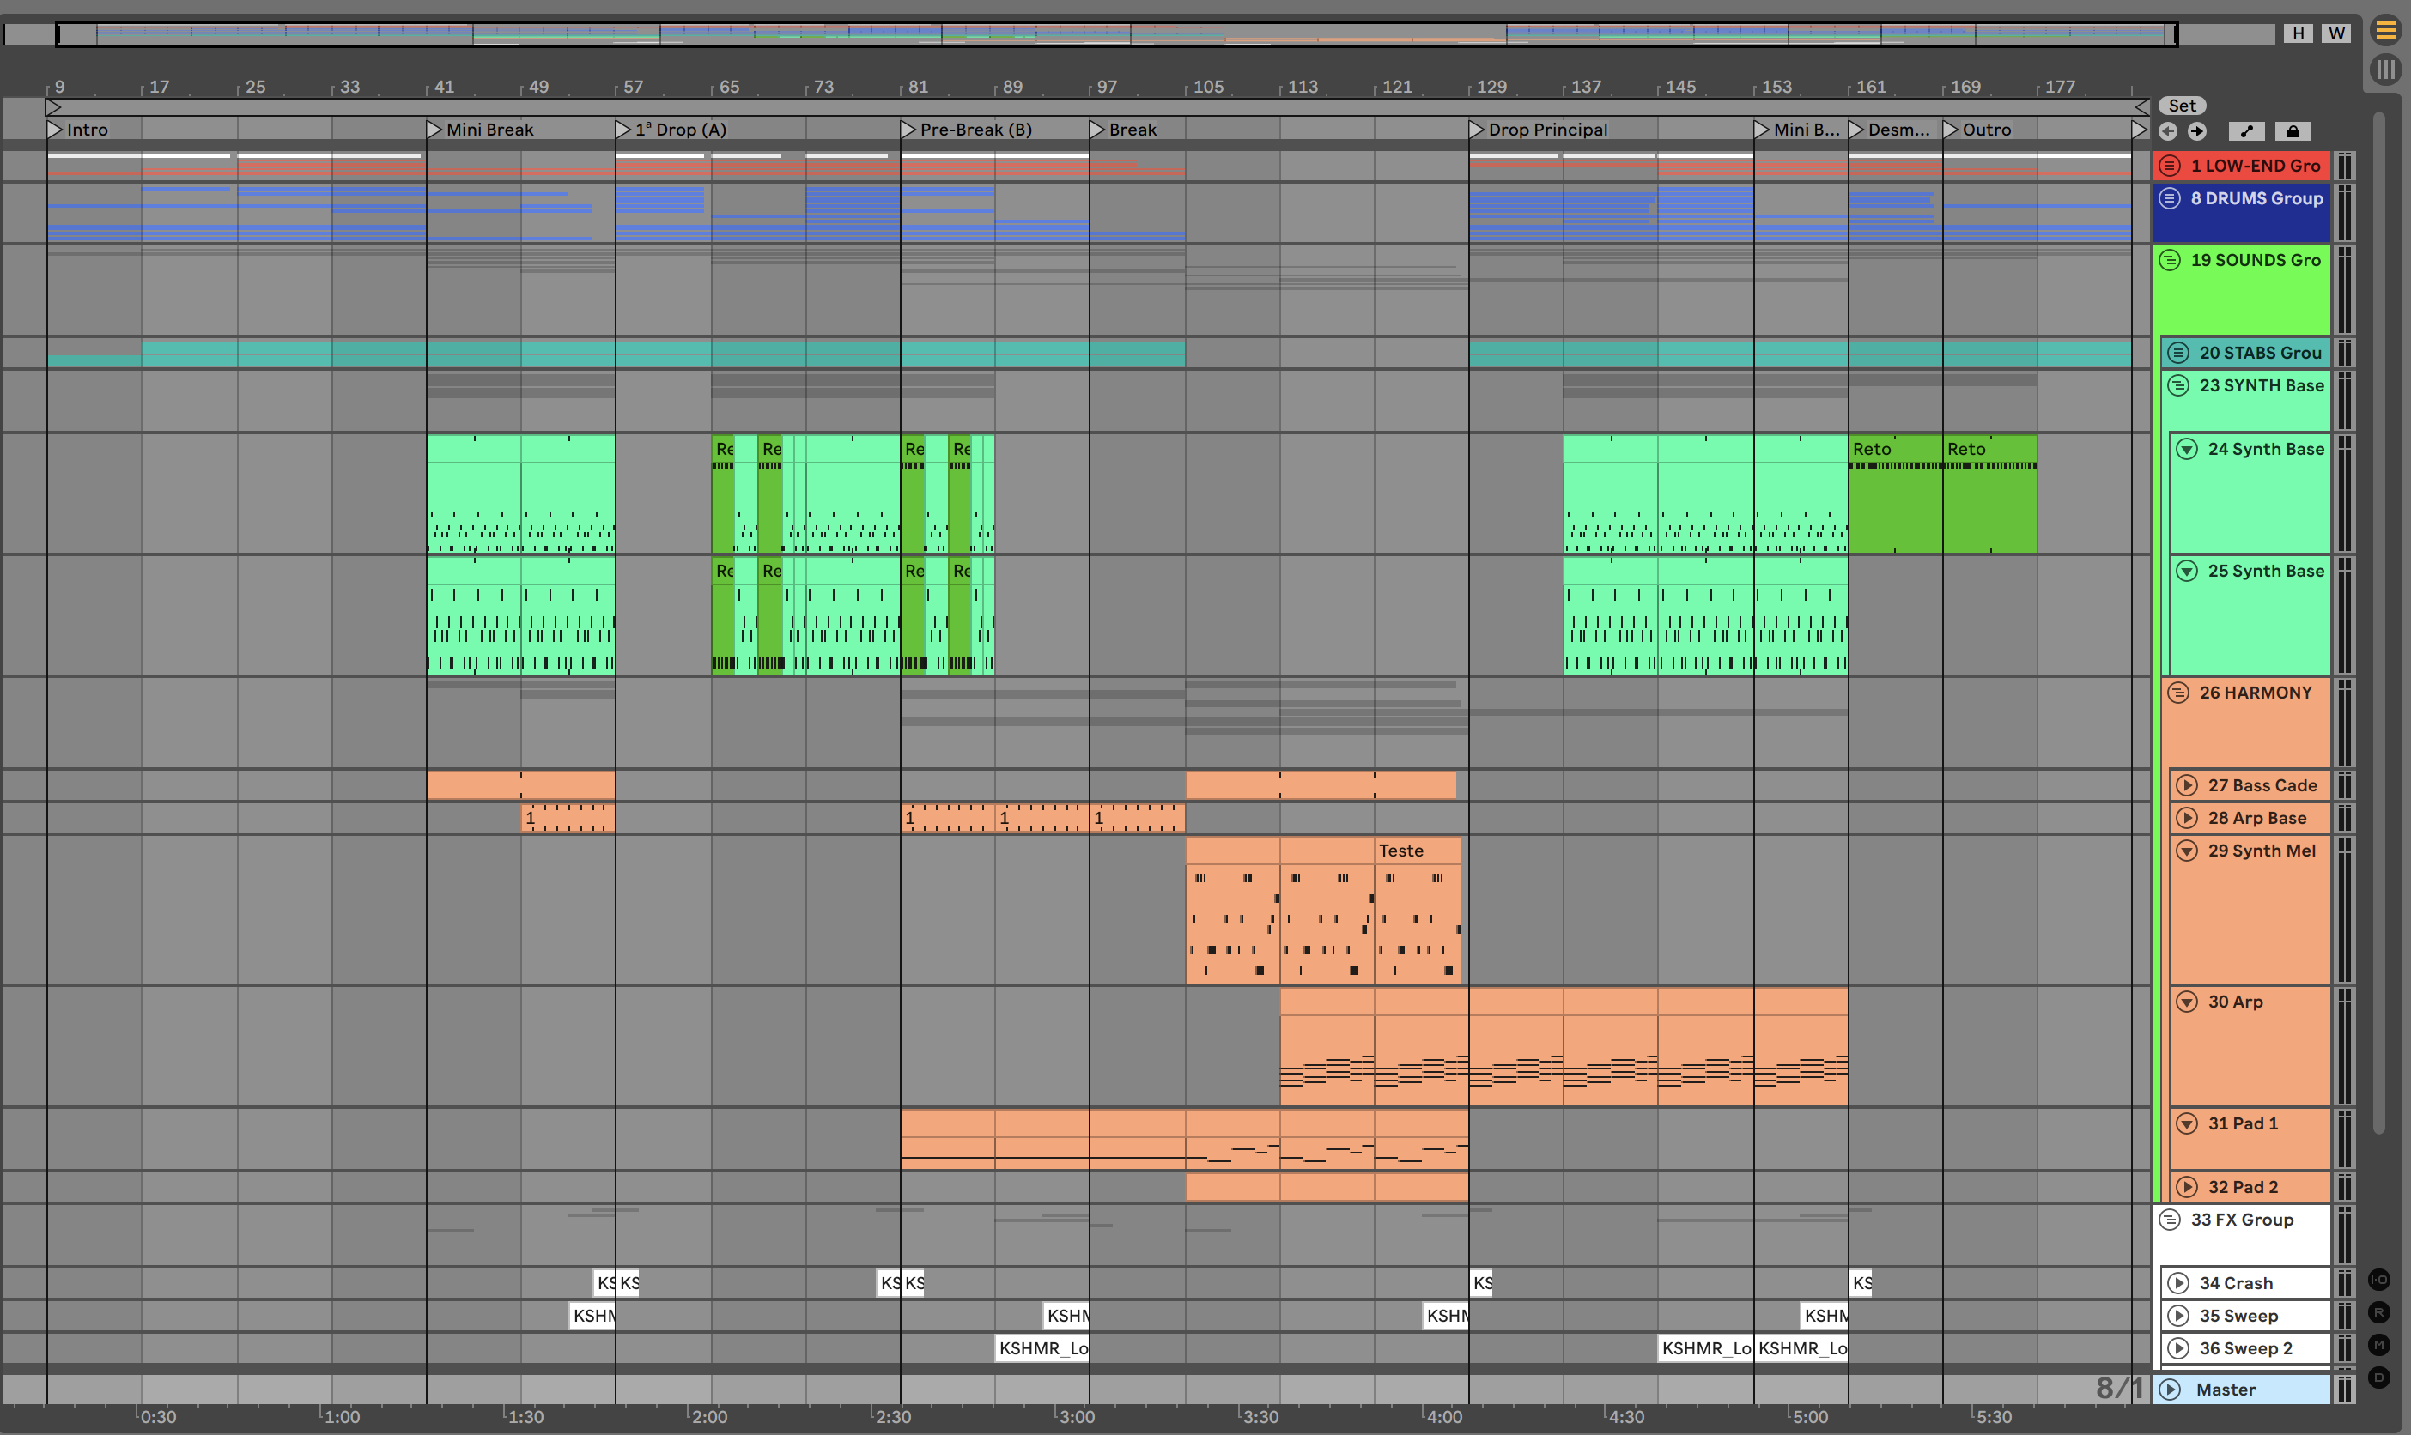Fold the 19 SOUNDS group track
Viewport: 2411px width, 1435px height.
click(x=2171, y=260)
